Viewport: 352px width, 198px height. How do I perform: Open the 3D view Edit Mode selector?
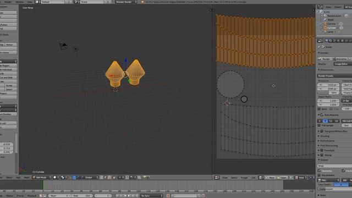pos(42,177)
